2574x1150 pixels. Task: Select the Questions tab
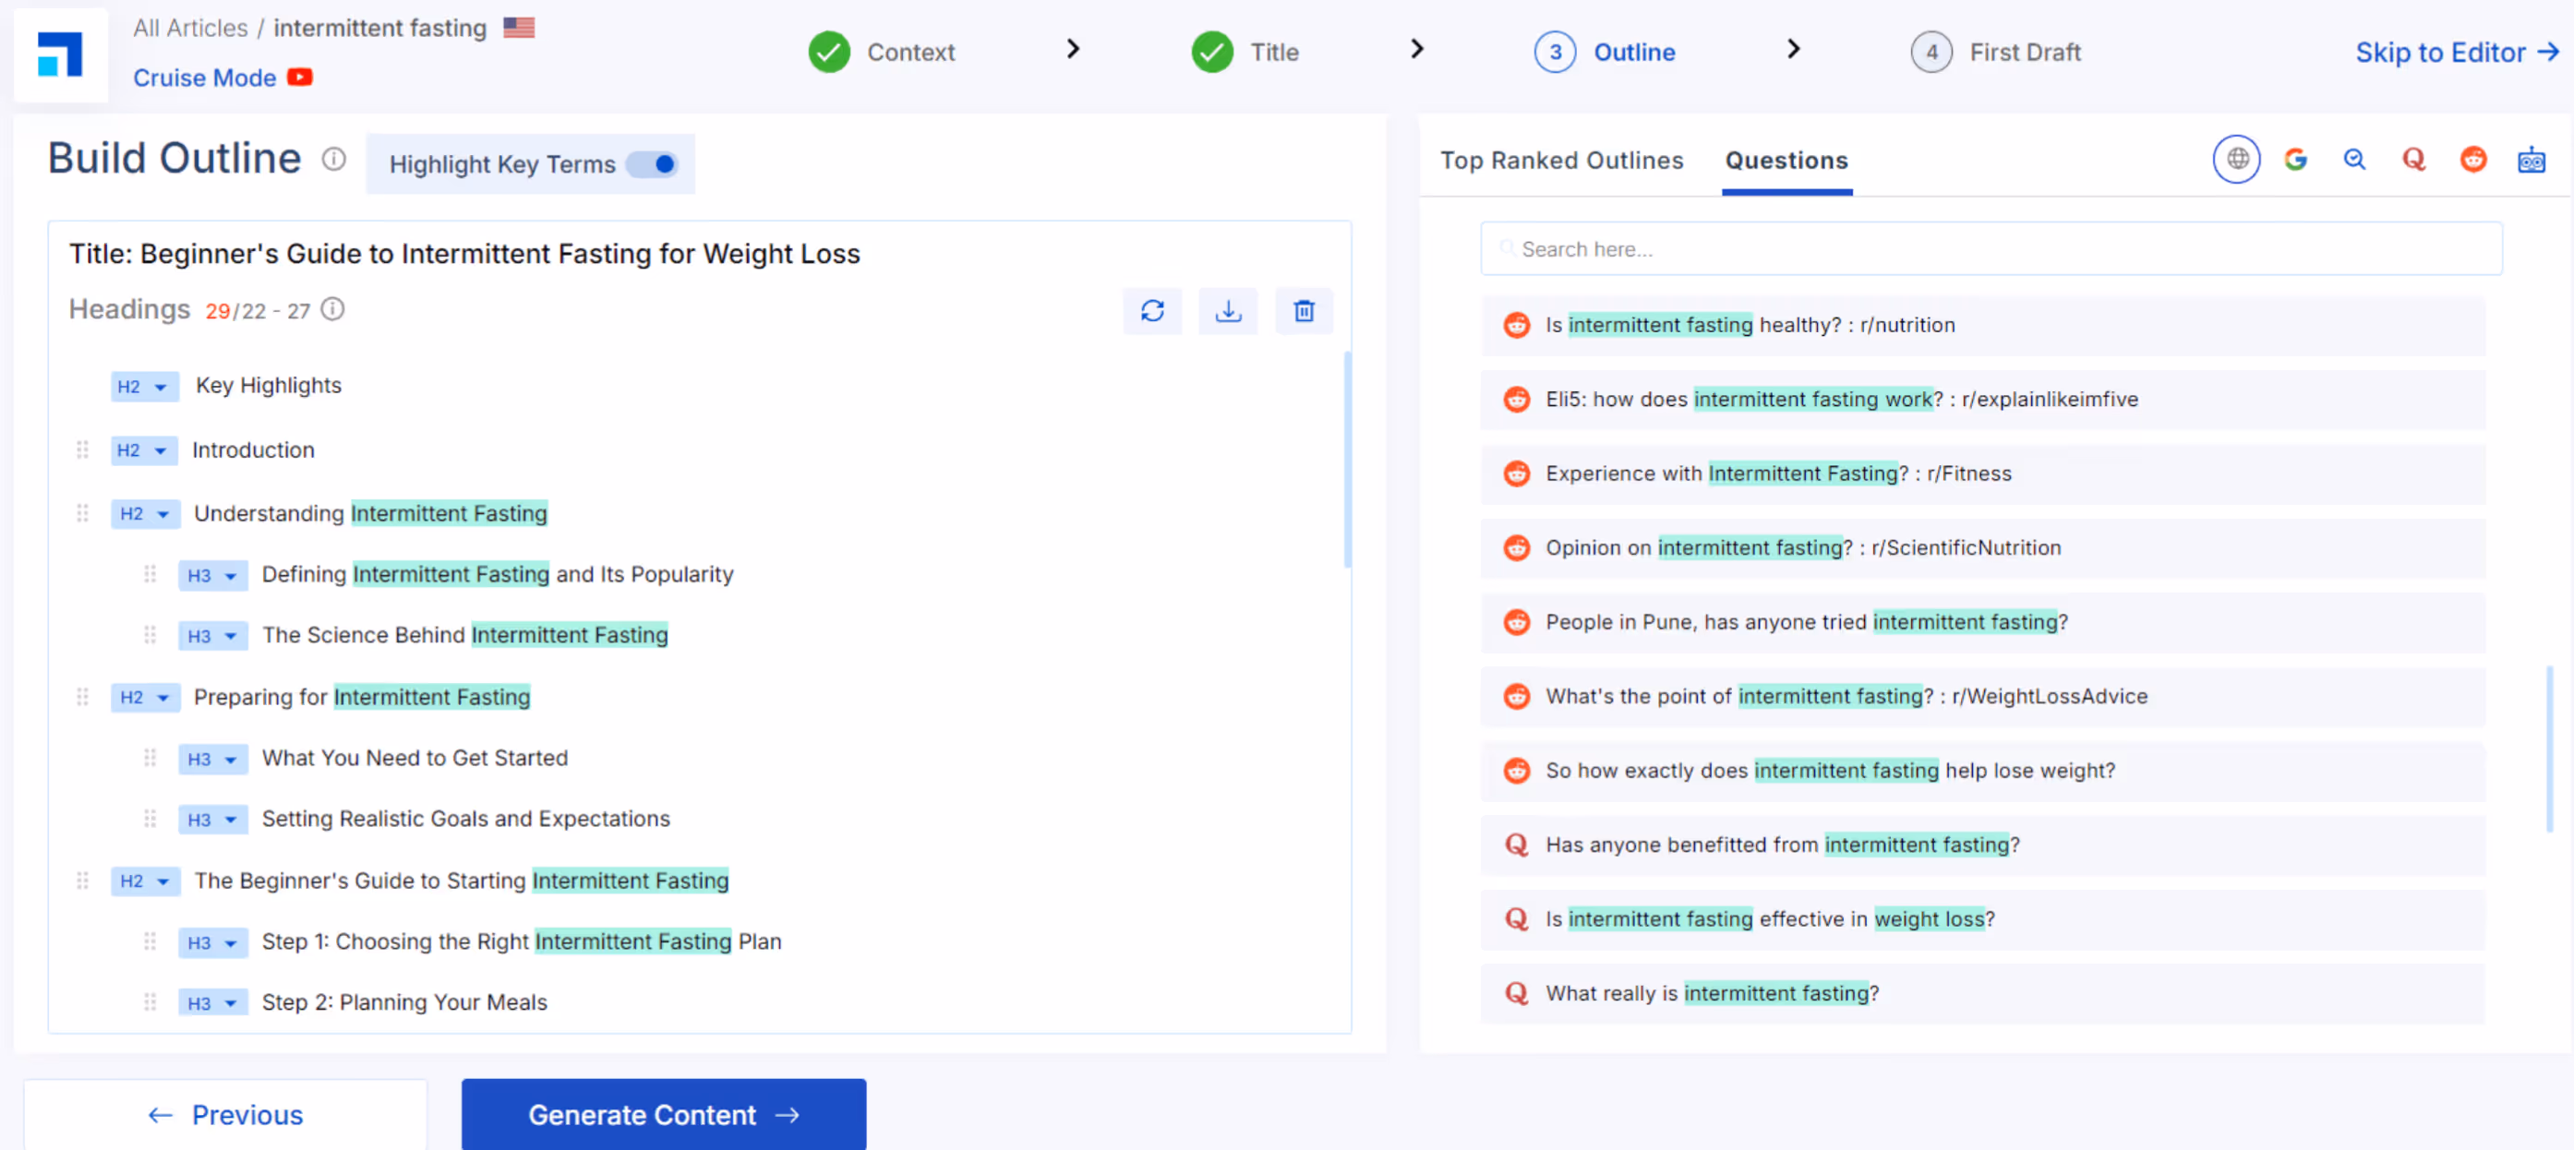[1786, 160]
